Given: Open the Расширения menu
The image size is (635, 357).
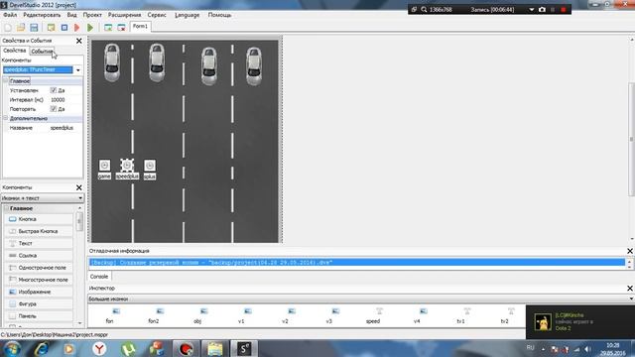Looking at the screenshot, I should click(124, 15).
